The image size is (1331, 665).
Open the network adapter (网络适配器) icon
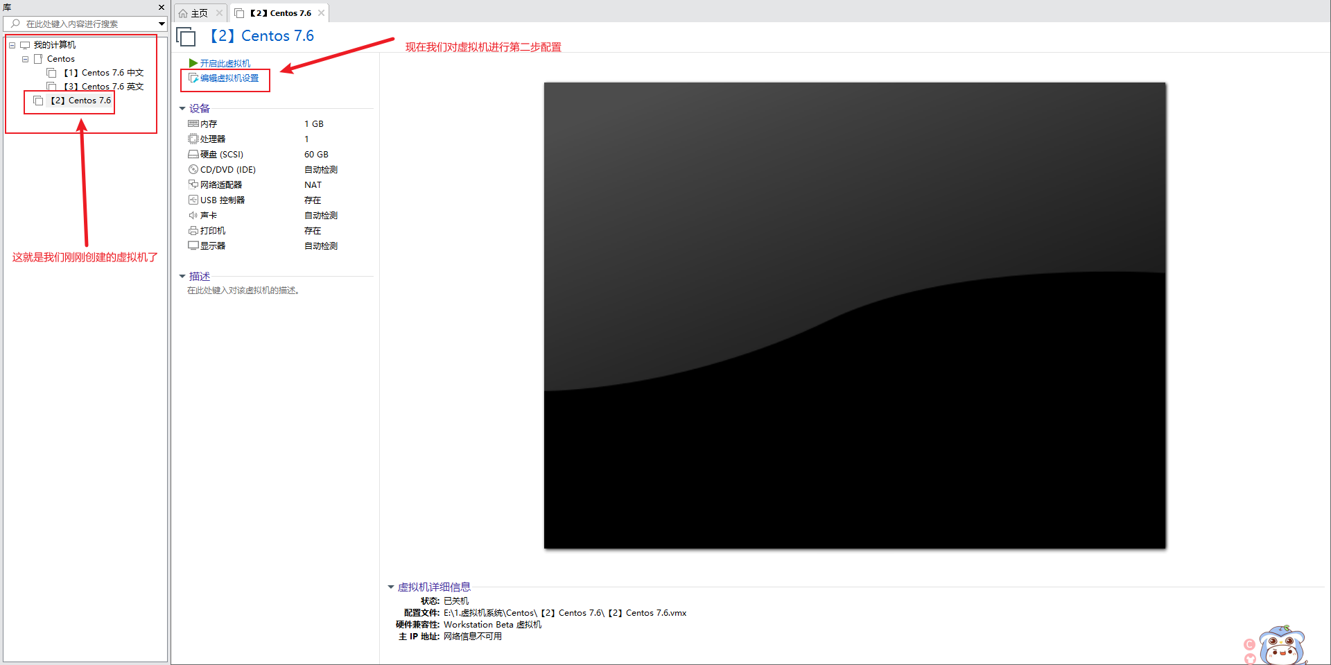coord(193,184)
